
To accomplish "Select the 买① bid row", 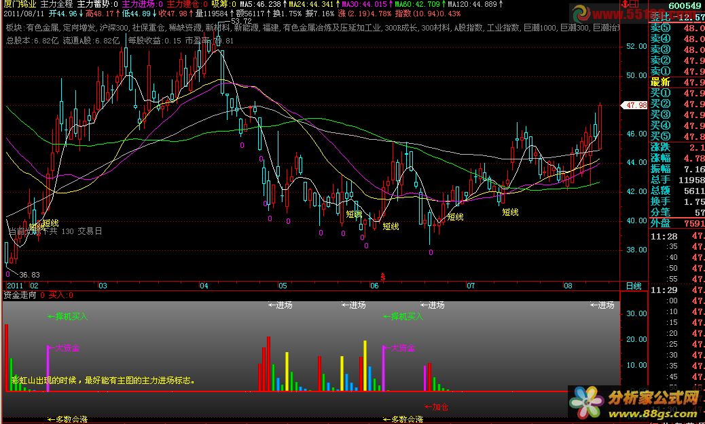I will [x=677, y=94].
